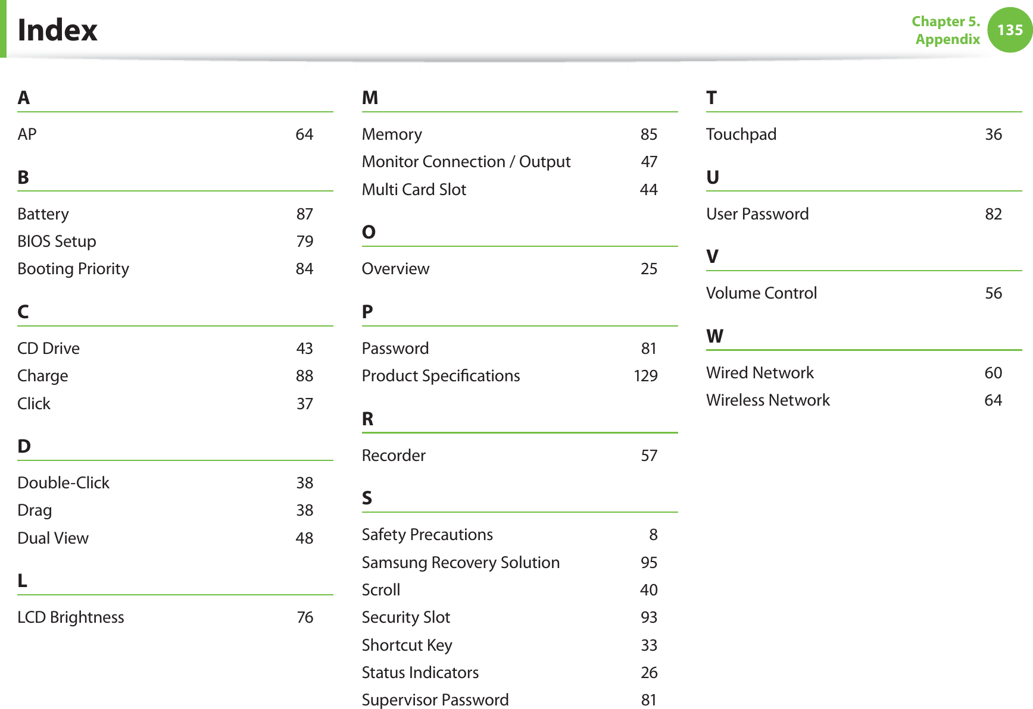
Task: Click the Chapter 5. Appendix label
Action: coord(946,30)
